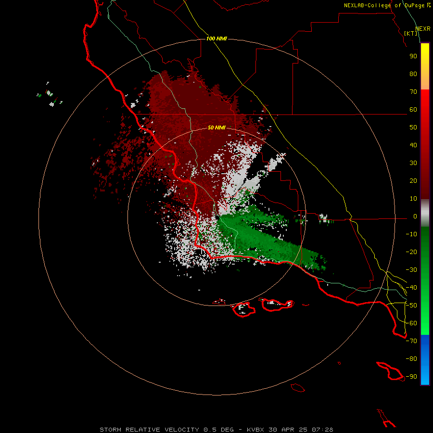Click the -70 value on velocity scale

(411, 341)
